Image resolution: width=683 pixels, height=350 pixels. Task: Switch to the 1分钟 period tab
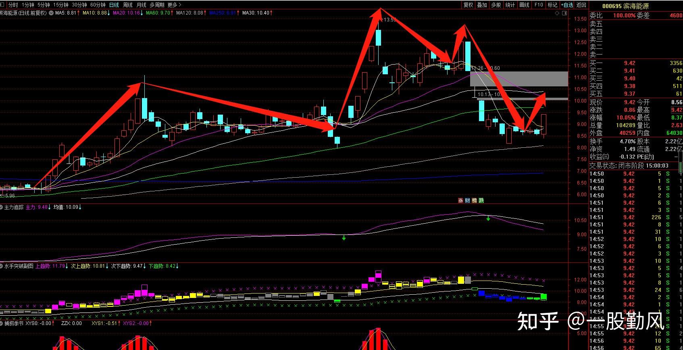coord(28,5)
